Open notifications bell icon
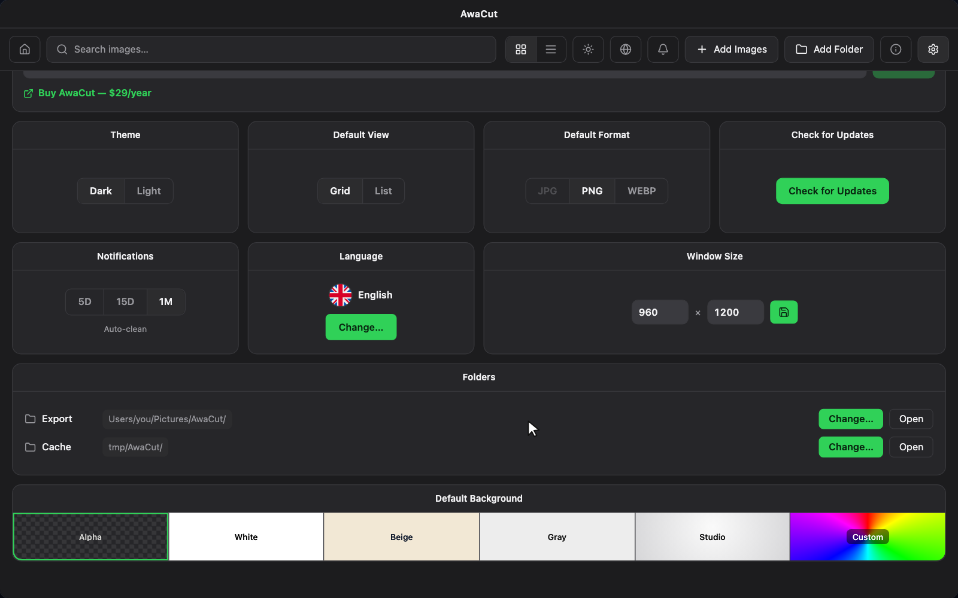The image size is (958, 598). click(663, 50)
